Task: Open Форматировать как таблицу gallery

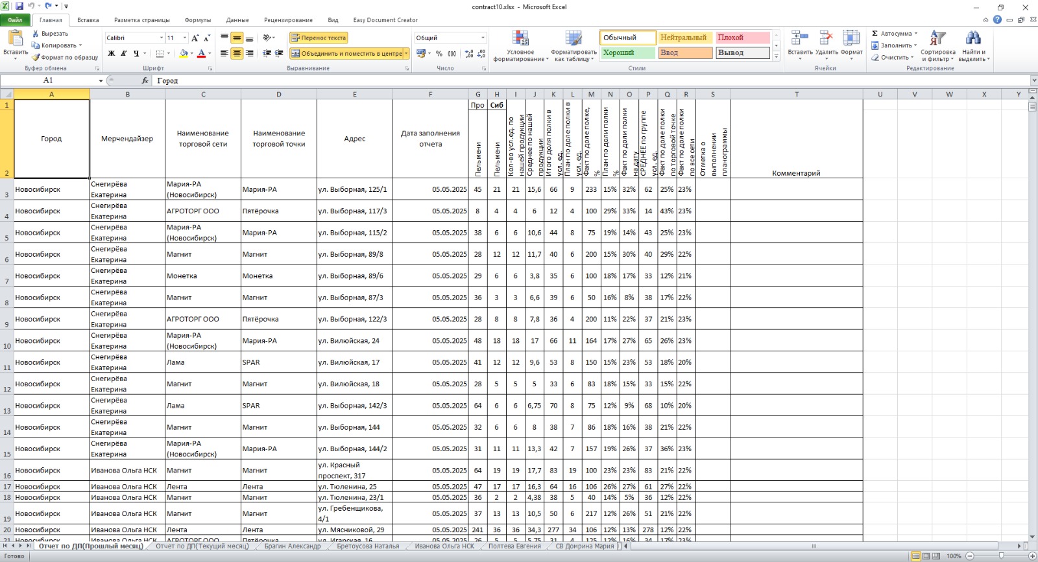Action: [573, 46]
